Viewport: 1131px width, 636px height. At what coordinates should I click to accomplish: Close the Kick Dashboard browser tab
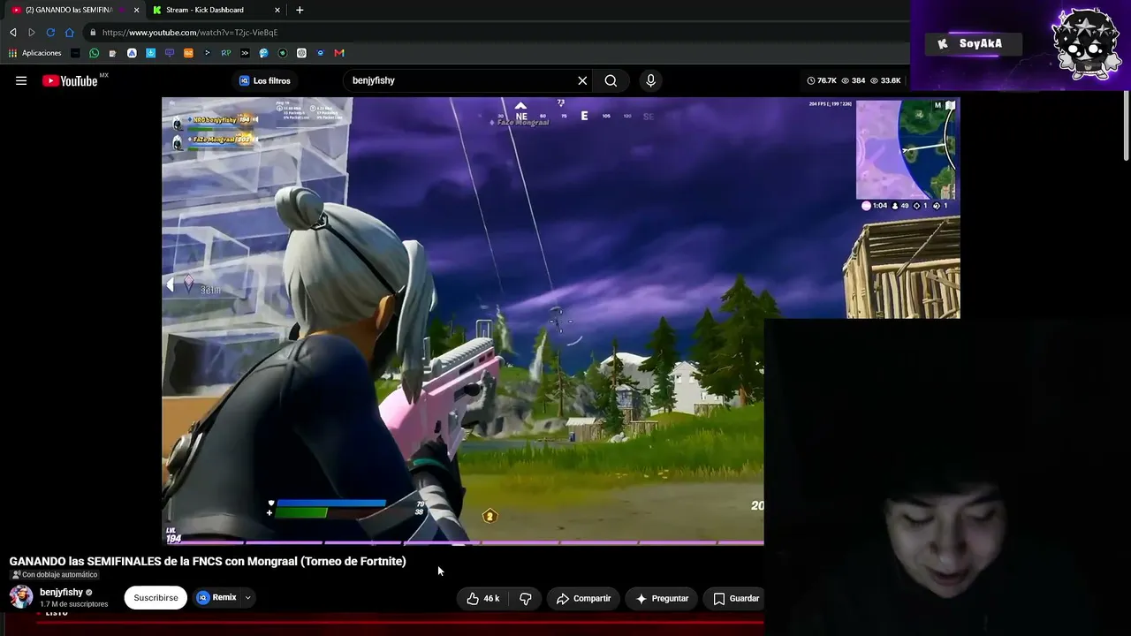tap(277, 10)
